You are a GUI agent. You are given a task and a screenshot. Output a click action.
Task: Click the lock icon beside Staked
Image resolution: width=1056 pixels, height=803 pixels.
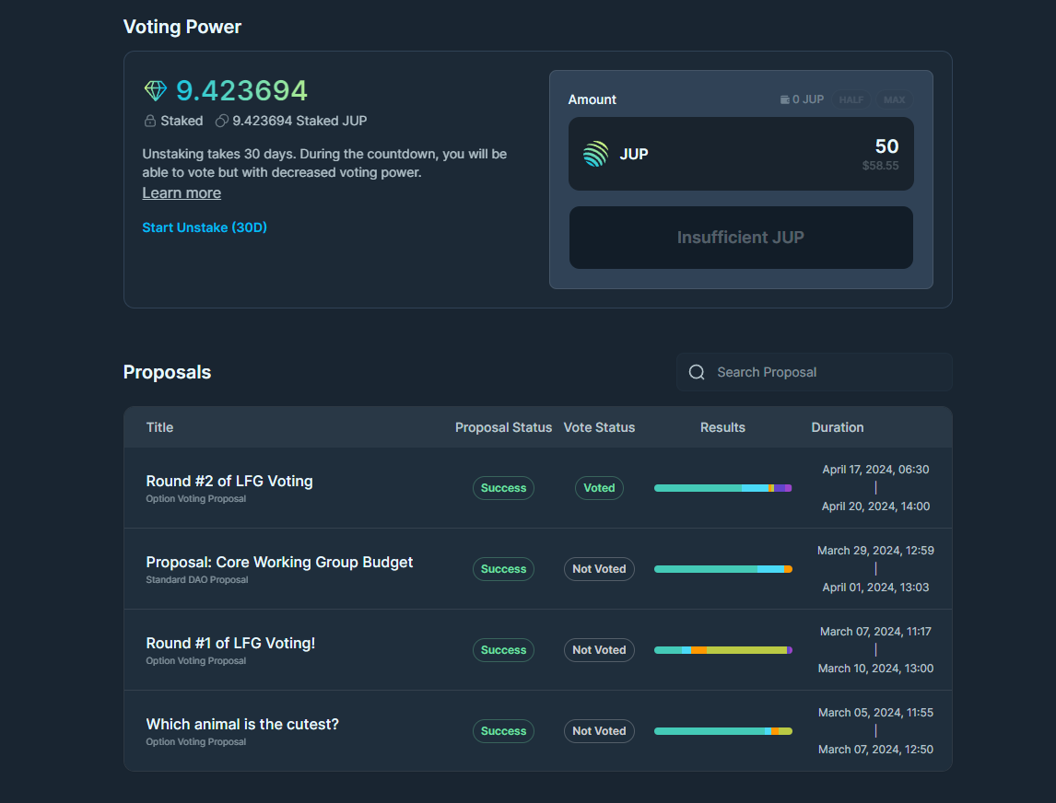pos(149,121)
